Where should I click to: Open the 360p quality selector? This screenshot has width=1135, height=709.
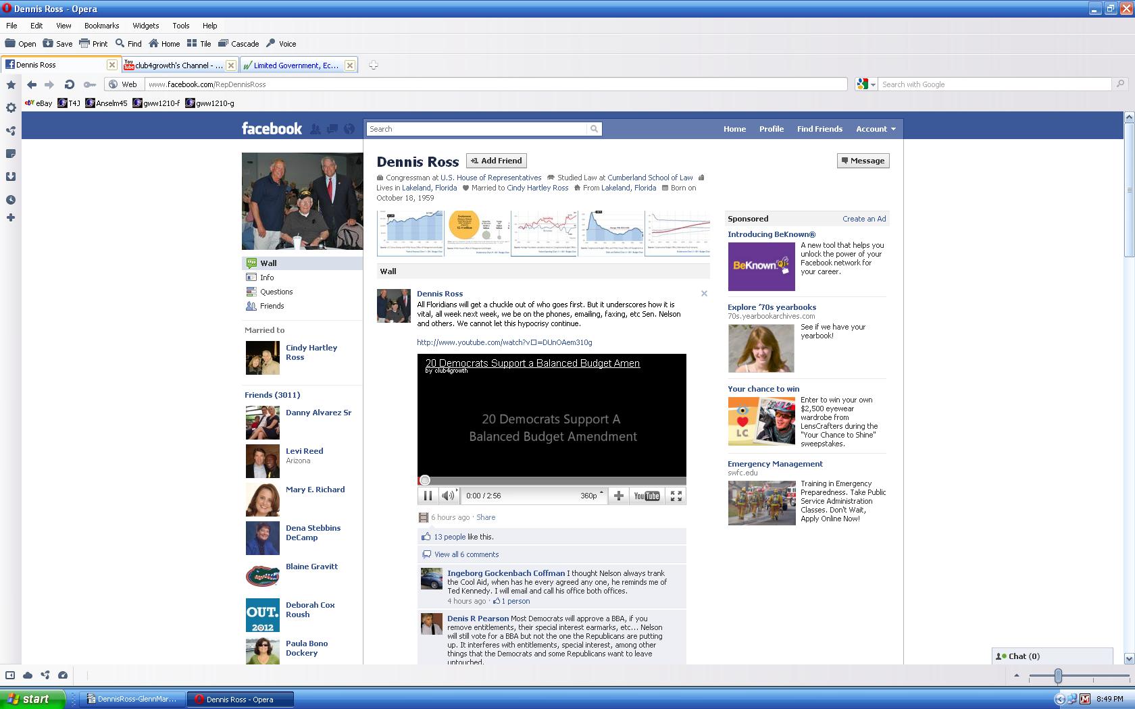click(x=591, y=496)
